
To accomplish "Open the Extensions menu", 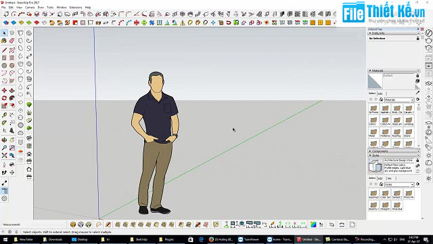I will 76,7.
